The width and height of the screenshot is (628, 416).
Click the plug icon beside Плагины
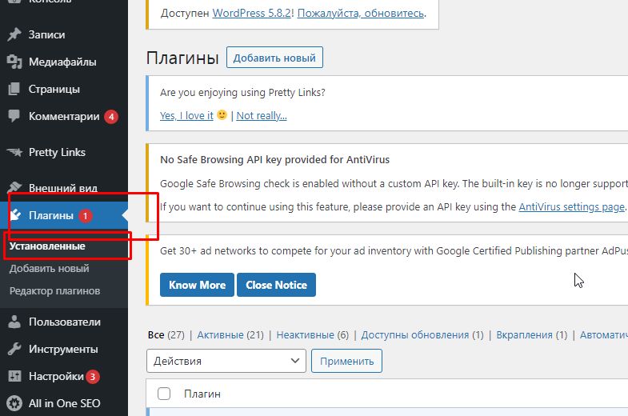point(15,215)
